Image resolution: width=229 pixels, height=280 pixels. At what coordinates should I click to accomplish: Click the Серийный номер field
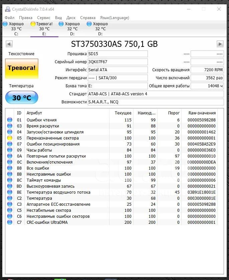(x=117, y=62)
